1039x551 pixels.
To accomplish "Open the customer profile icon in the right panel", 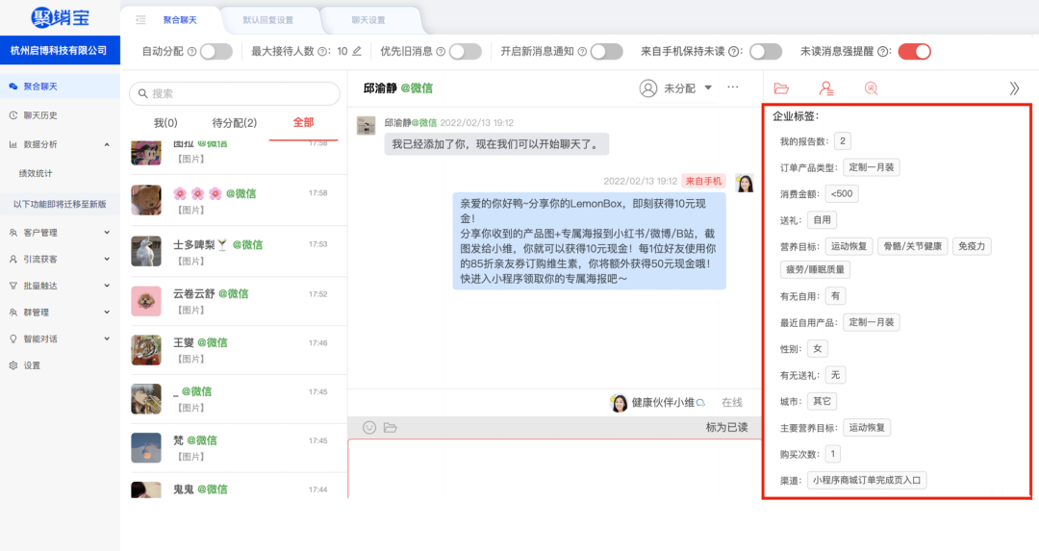I will pyautogui.click(x=826, y=88).
